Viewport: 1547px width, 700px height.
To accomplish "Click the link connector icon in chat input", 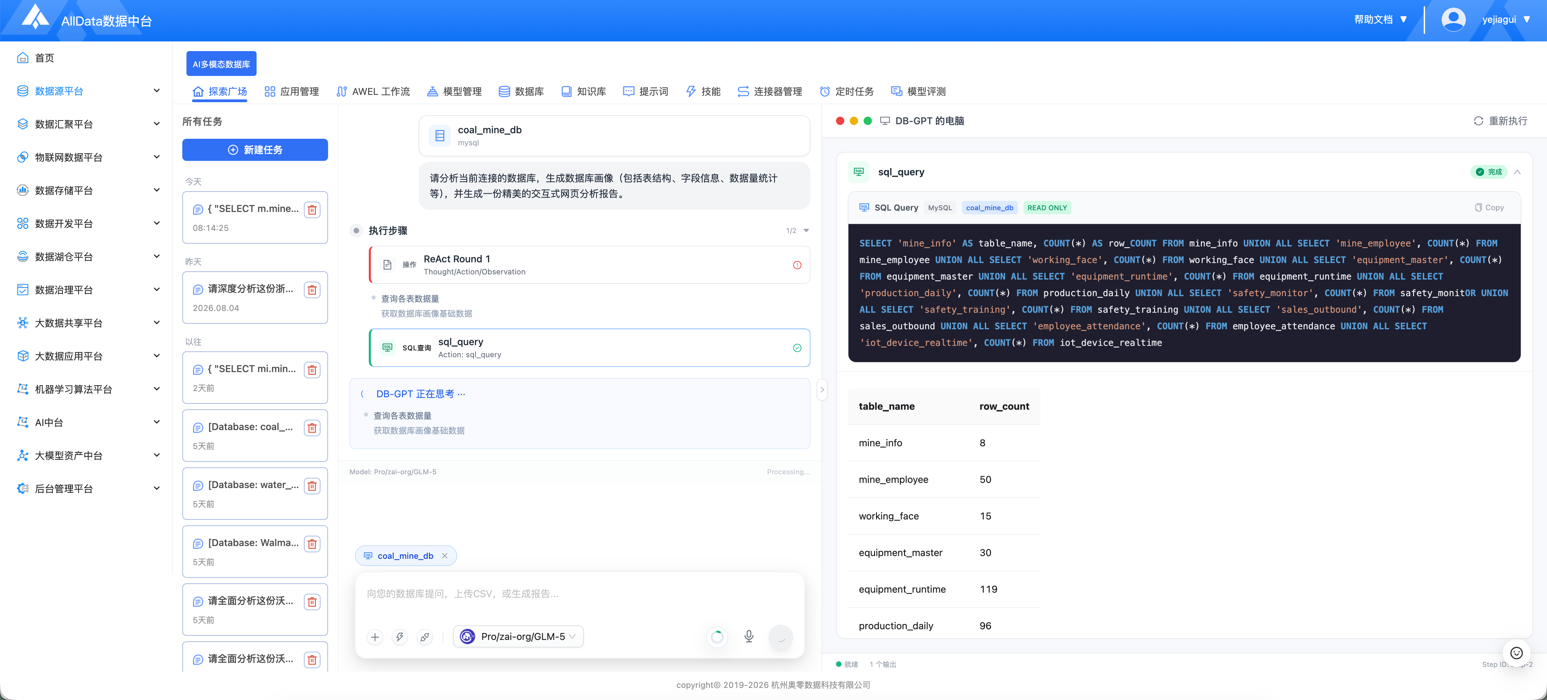I will coord(425,637).
